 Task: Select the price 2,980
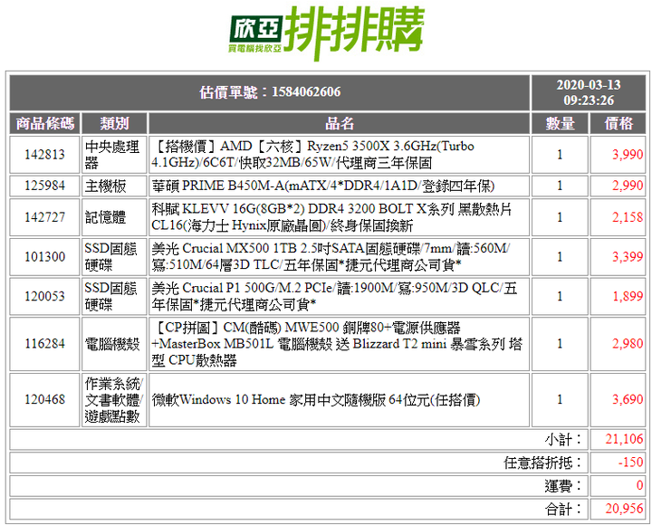tap(628, 344)
